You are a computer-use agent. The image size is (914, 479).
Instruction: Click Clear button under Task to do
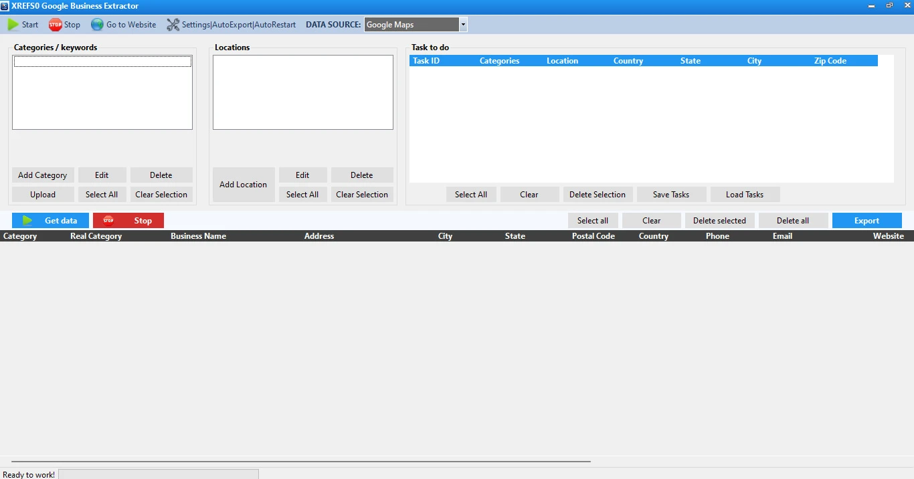(529, 195)
